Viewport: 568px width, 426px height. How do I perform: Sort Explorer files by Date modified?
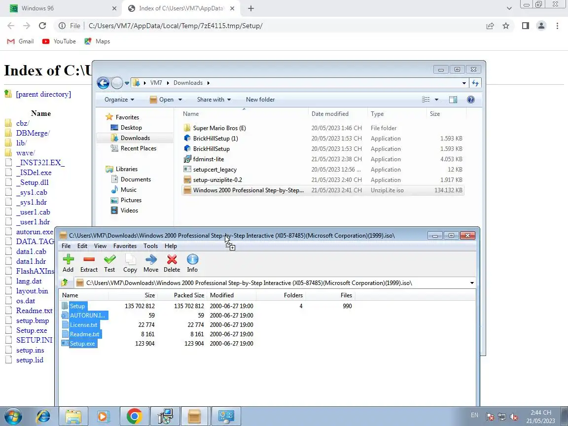pos(330,114)
